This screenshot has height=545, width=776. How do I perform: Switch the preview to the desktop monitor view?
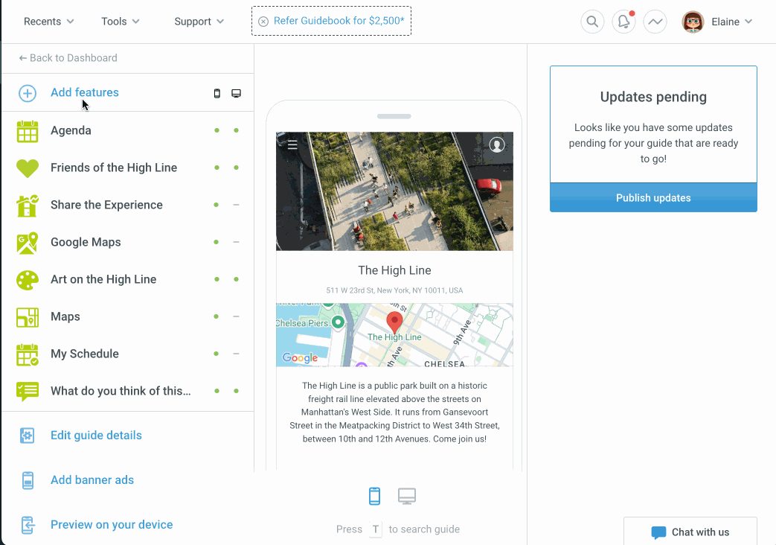pyautogui.click(x=407, y=496)
